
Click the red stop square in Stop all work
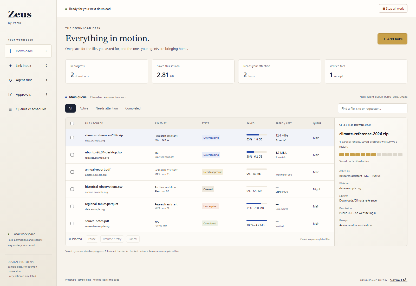[x=384, y=9]
